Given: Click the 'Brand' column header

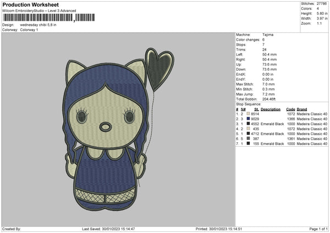Looking at the screenshot, I should coord(302,109).
